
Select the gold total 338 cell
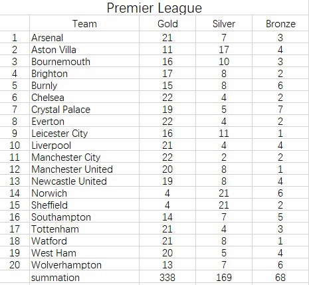[167, 277]
